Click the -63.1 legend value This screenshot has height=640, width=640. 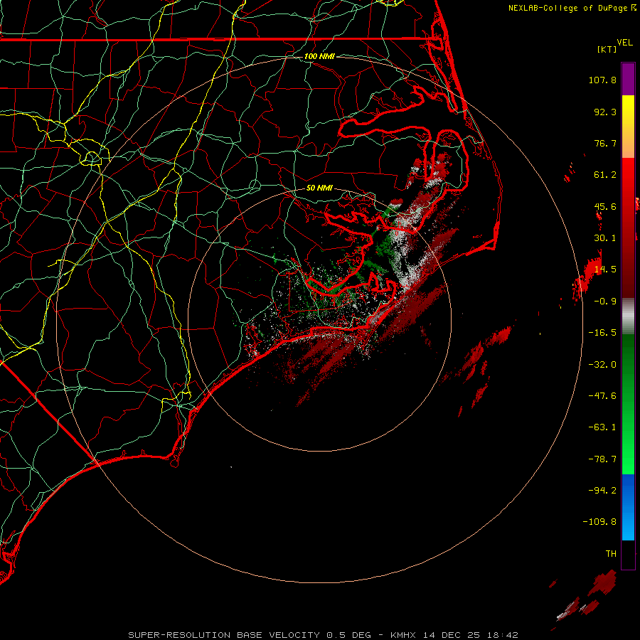click(x=602, y=427)
